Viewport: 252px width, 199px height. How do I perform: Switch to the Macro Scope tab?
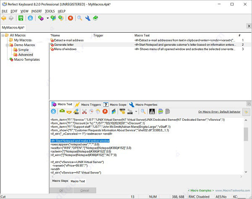coord(115,105)
